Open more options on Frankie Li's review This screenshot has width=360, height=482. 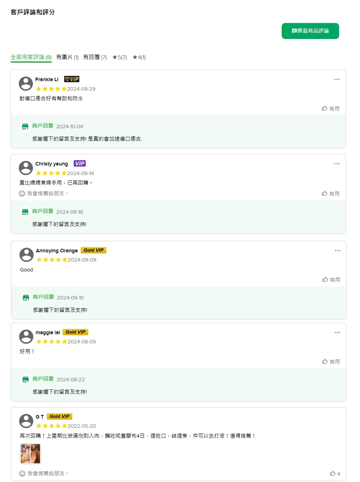[x=337, y=79]
